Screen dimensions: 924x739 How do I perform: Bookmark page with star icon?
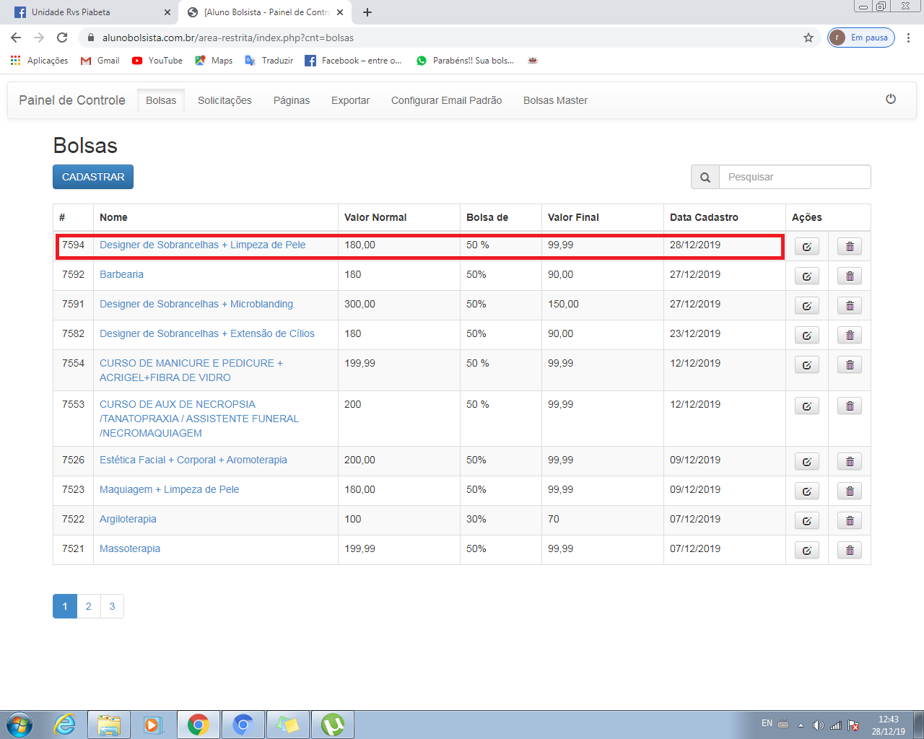(808, 38)
